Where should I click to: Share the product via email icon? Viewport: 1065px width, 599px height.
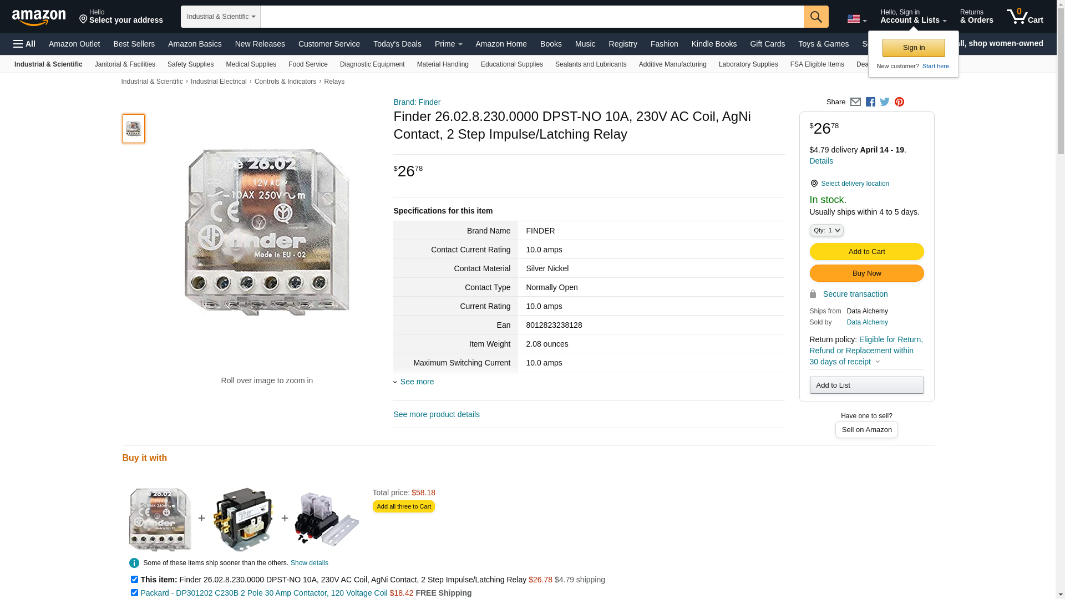point(855,102)
